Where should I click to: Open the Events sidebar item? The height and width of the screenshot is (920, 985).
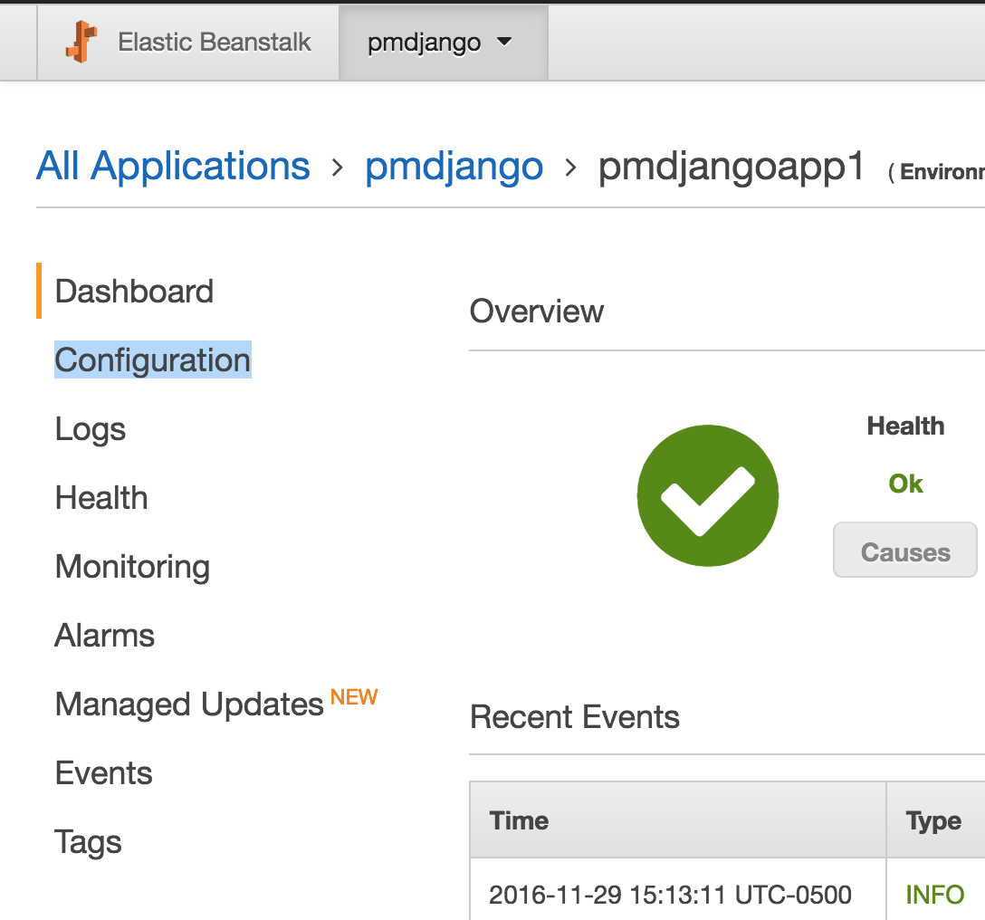point(103,773)
